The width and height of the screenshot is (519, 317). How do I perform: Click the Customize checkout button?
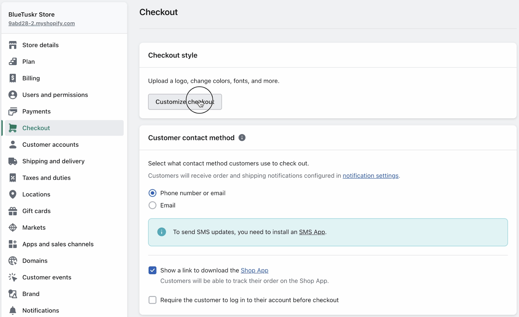[185, 101]
